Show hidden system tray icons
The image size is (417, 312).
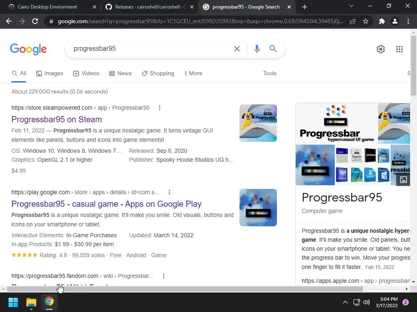pos(345,302)
